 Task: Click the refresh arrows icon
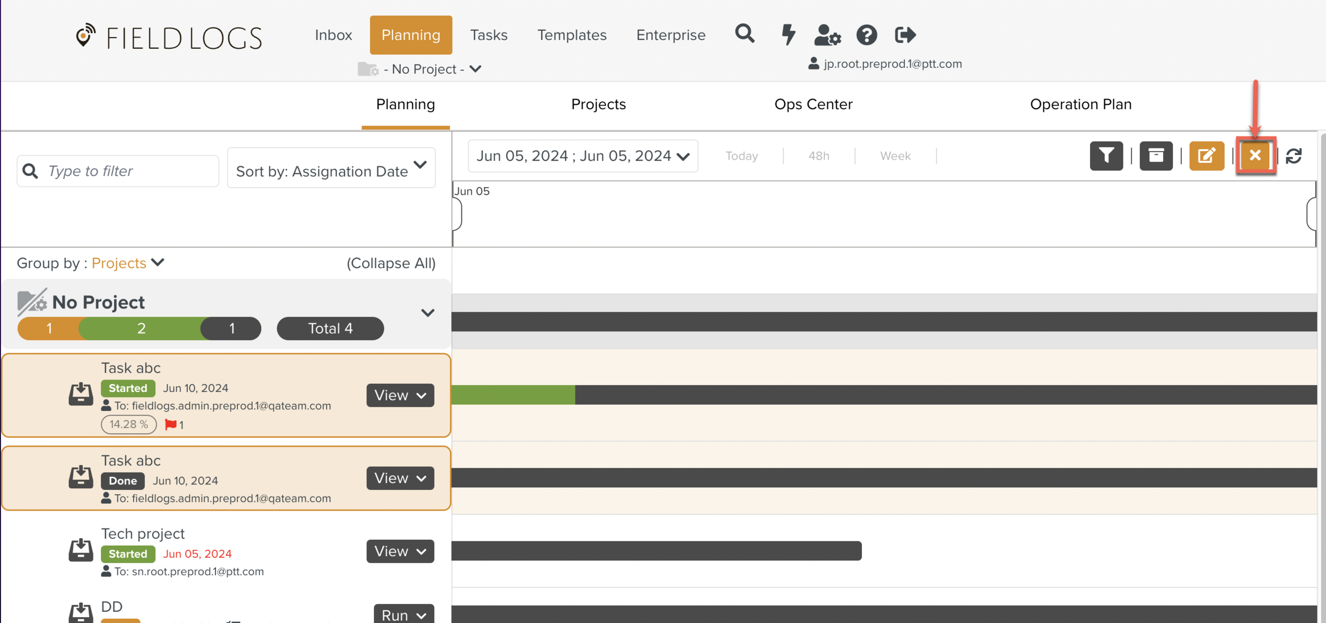coord(1294,156)
